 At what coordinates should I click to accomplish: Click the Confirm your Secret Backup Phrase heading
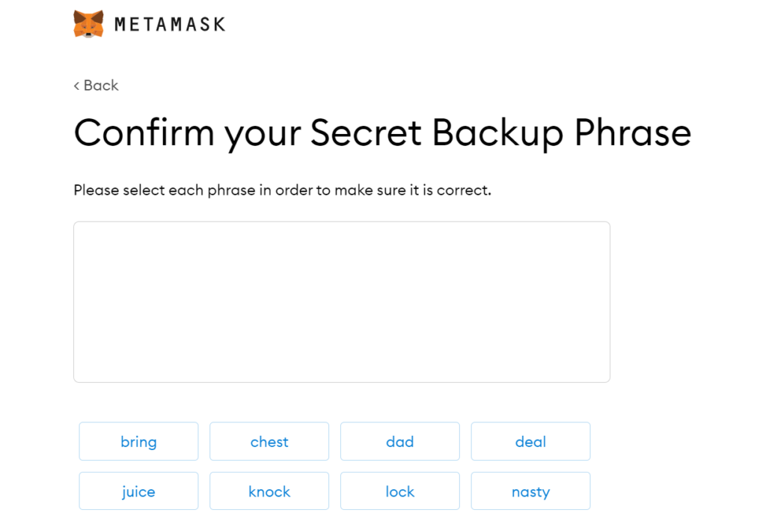pyautogui.click(x=382, y=133)
